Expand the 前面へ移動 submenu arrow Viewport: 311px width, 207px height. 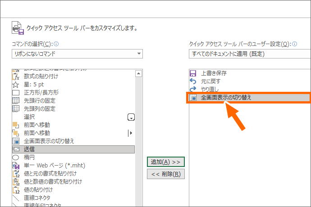(x=130, y=133)
